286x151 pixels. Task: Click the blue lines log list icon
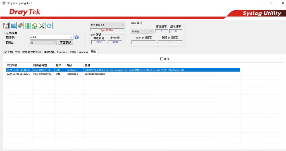coord(13,26)
